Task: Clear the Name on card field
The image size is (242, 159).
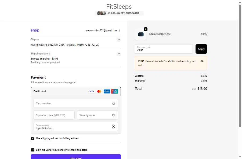Action: click(x=114, y=127)
